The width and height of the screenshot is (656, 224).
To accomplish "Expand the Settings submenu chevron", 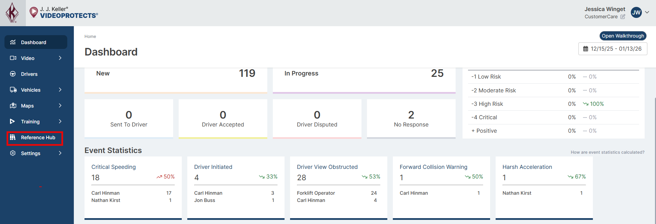I will [60, 153].
